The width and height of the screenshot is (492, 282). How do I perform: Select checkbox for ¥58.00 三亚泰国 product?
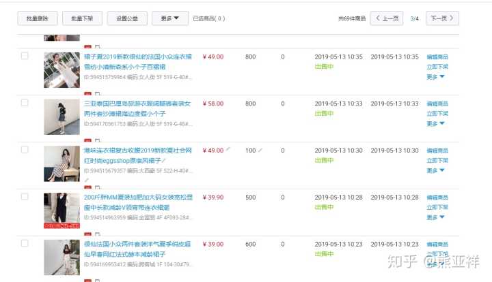(x=25, y=103)
